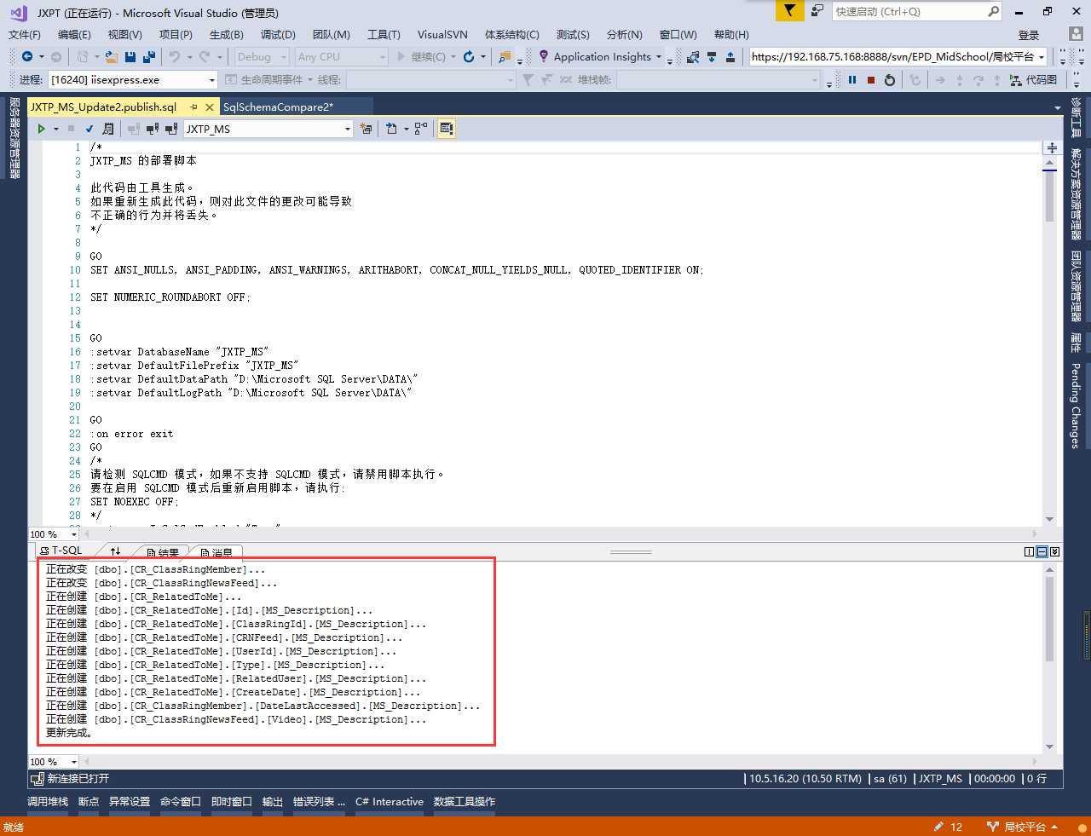Open the 文件(F) menu
The width and height of the screenshot is (1091, 836).
point(24,35)
